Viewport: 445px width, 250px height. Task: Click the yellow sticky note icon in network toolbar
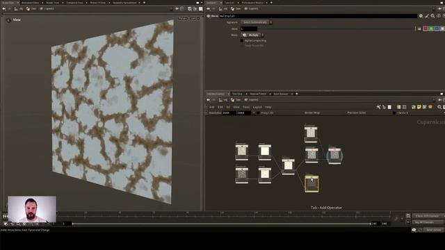pos(419,107)
